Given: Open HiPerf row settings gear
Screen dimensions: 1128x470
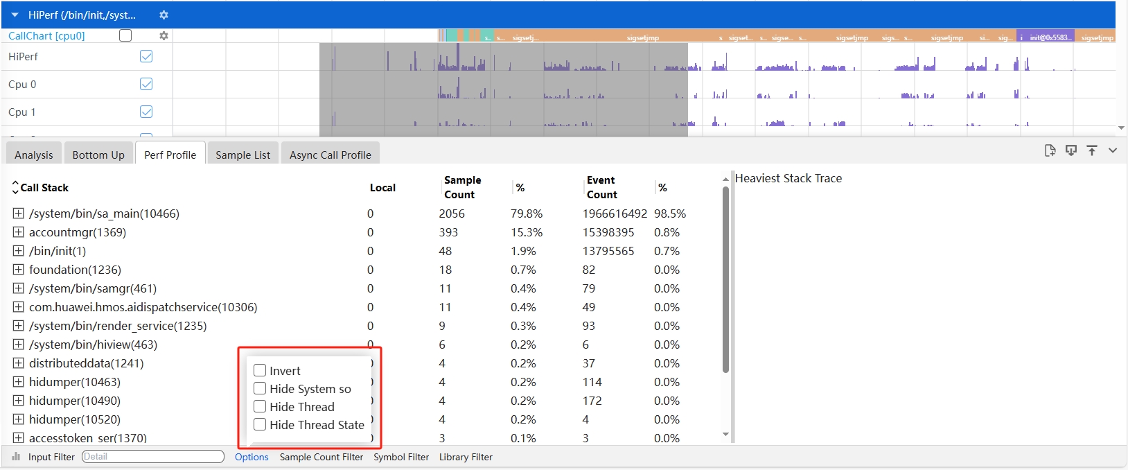Looking at the screenshot, I should point(164,15).
